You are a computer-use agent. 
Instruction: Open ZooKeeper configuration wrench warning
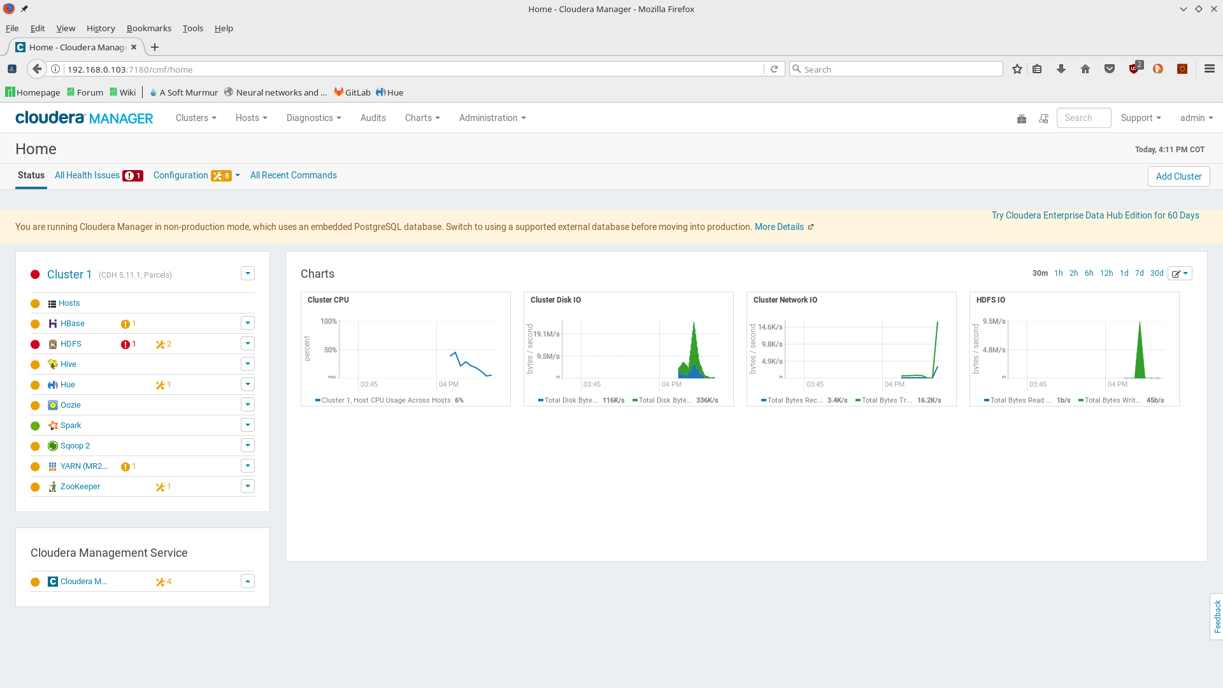point(164,487)
